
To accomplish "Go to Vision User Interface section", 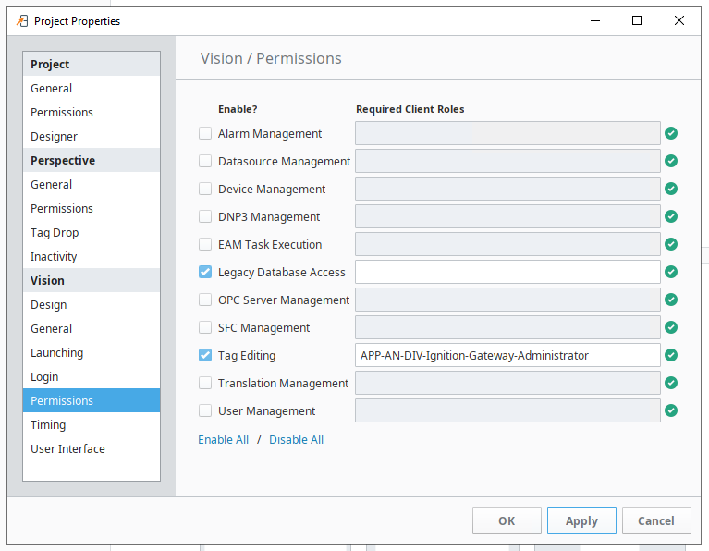I will pyautogui.click(x=67, y=448).
